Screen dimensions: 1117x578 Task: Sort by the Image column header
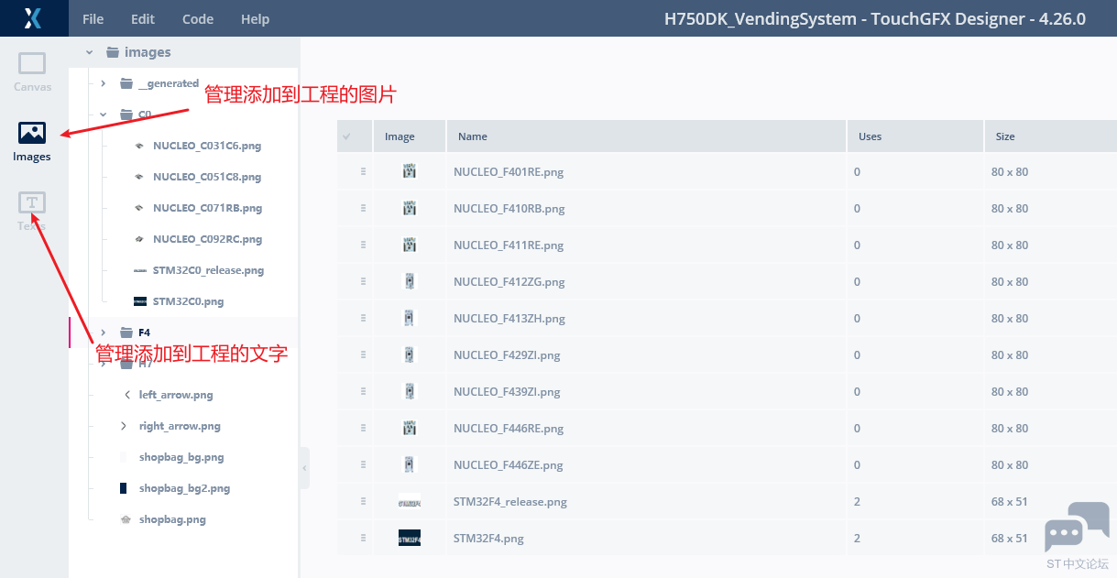coord(410,136)
